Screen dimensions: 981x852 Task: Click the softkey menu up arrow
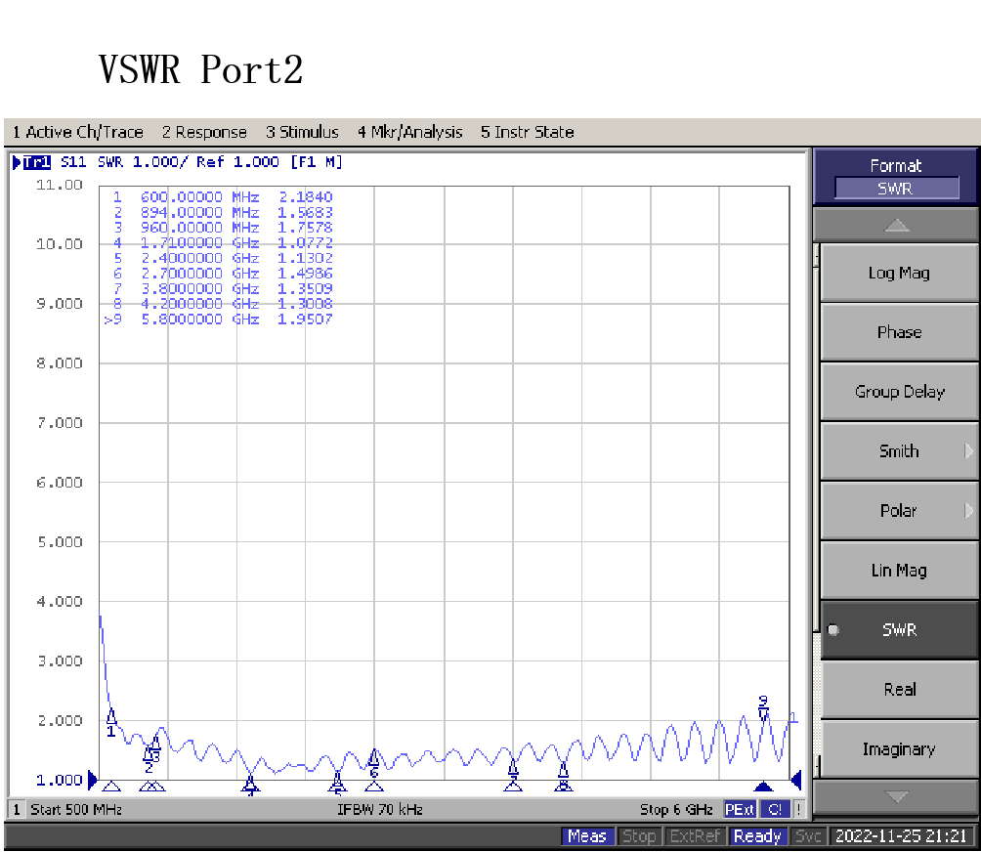pos(896,225)
